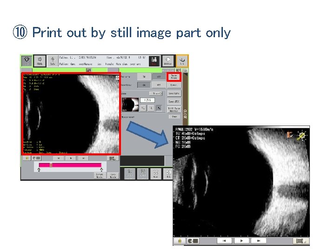The width and height of the screenshot is (335, 251).
Task: Open the Still Image Monitor
Action: click(174, 110)
